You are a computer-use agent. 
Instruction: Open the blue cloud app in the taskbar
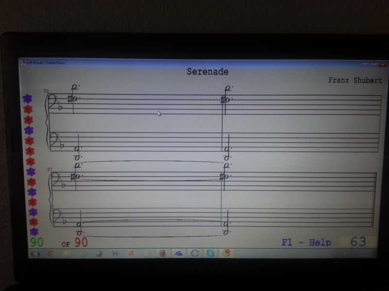[x=178, y=253]
